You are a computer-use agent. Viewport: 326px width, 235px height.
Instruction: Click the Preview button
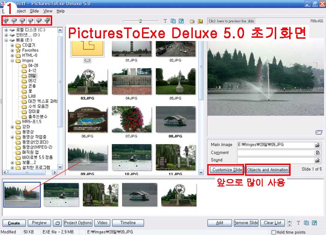point(39,223)
